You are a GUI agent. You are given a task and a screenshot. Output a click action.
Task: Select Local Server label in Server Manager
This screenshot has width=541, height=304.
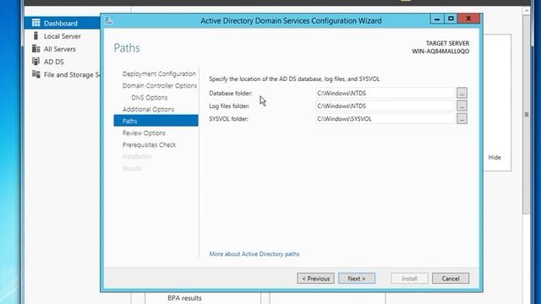tap(62, 36)
